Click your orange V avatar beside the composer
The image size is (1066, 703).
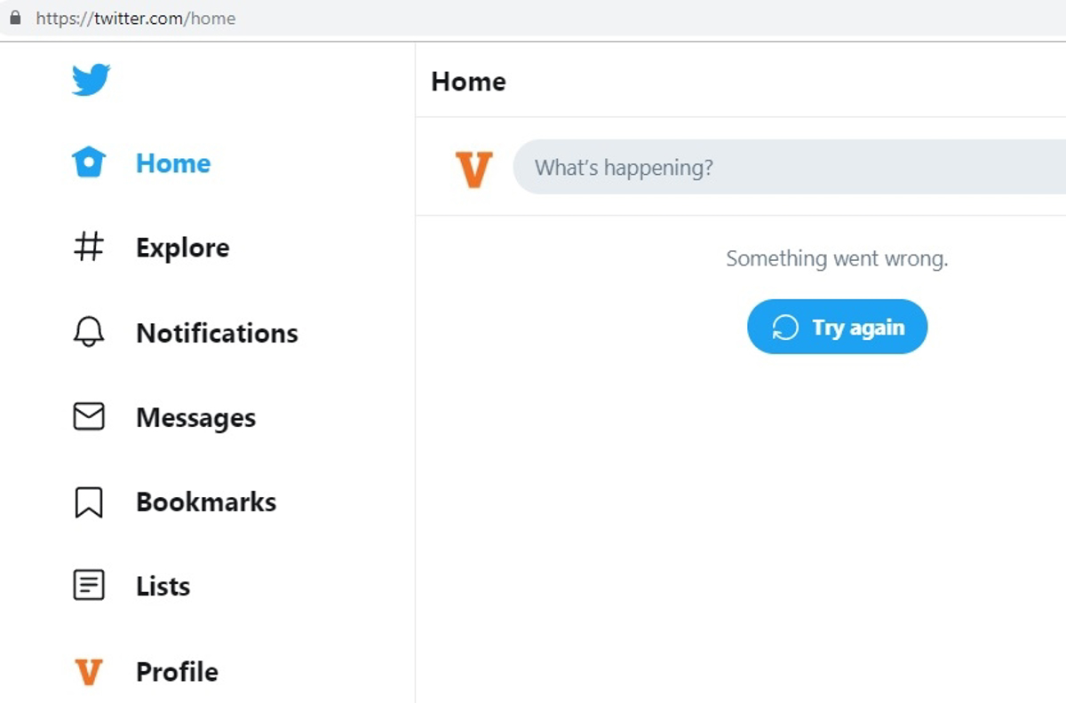coord(473,169)
